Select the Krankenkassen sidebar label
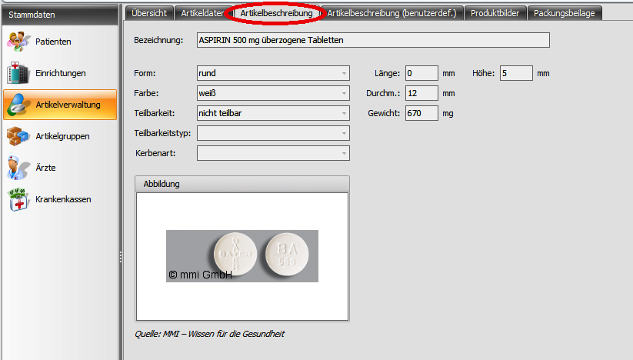 [x=63, y=199]
